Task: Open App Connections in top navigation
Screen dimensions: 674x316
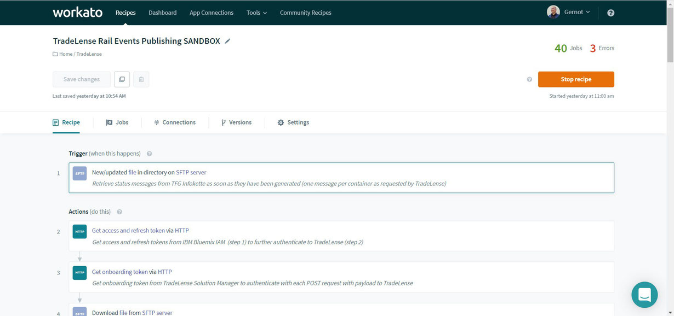Action: pos(212,13)
